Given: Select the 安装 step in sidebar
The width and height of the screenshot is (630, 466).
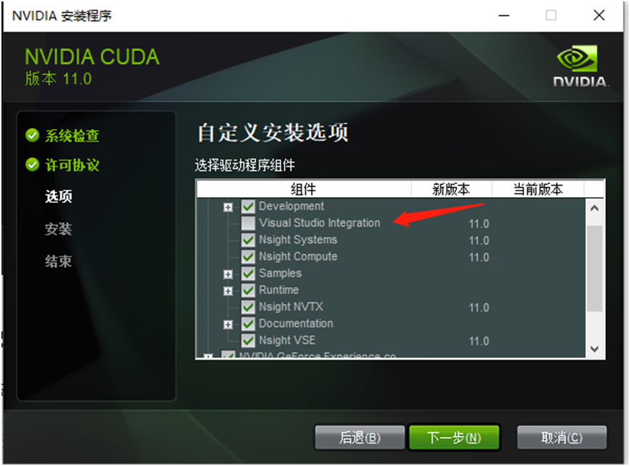Looking at the screenshot, I should (x=59, y=229).
